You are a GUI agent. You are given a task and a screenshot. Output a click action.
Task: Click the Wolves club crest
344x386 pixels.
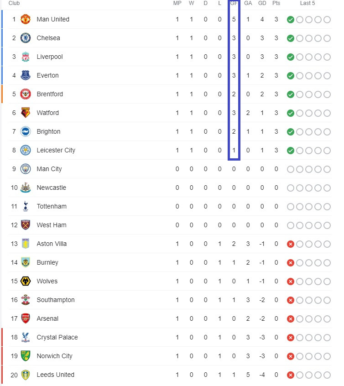pyautogui.click(x=26, y=281)
